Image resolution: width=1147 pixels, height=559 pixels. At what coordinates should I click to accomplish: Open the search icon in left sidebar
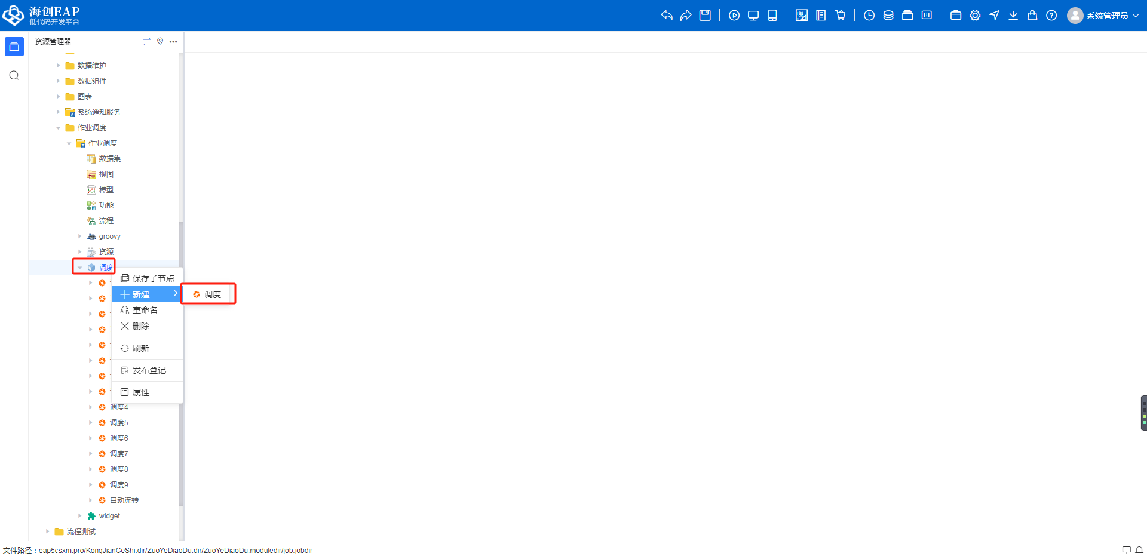tap(14, 75)
